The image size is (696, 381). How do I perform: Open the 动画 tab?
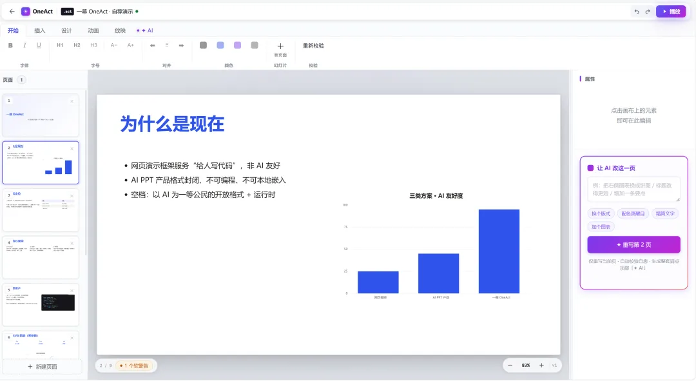(x=93, y=31)
